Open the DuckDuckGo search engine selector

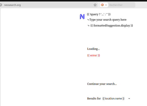click(104, 5)
